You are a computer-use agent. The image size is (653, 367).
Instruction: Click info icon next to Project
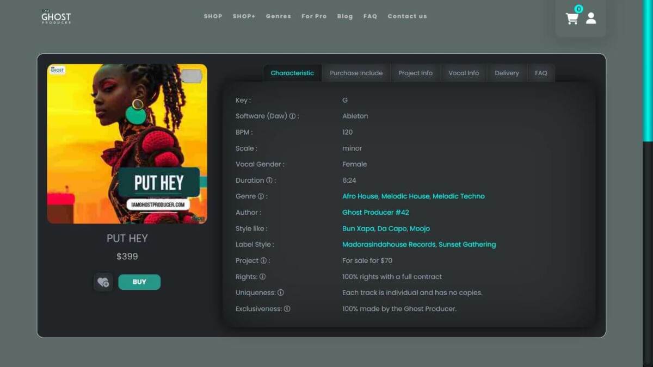click(x=263, y=261)
